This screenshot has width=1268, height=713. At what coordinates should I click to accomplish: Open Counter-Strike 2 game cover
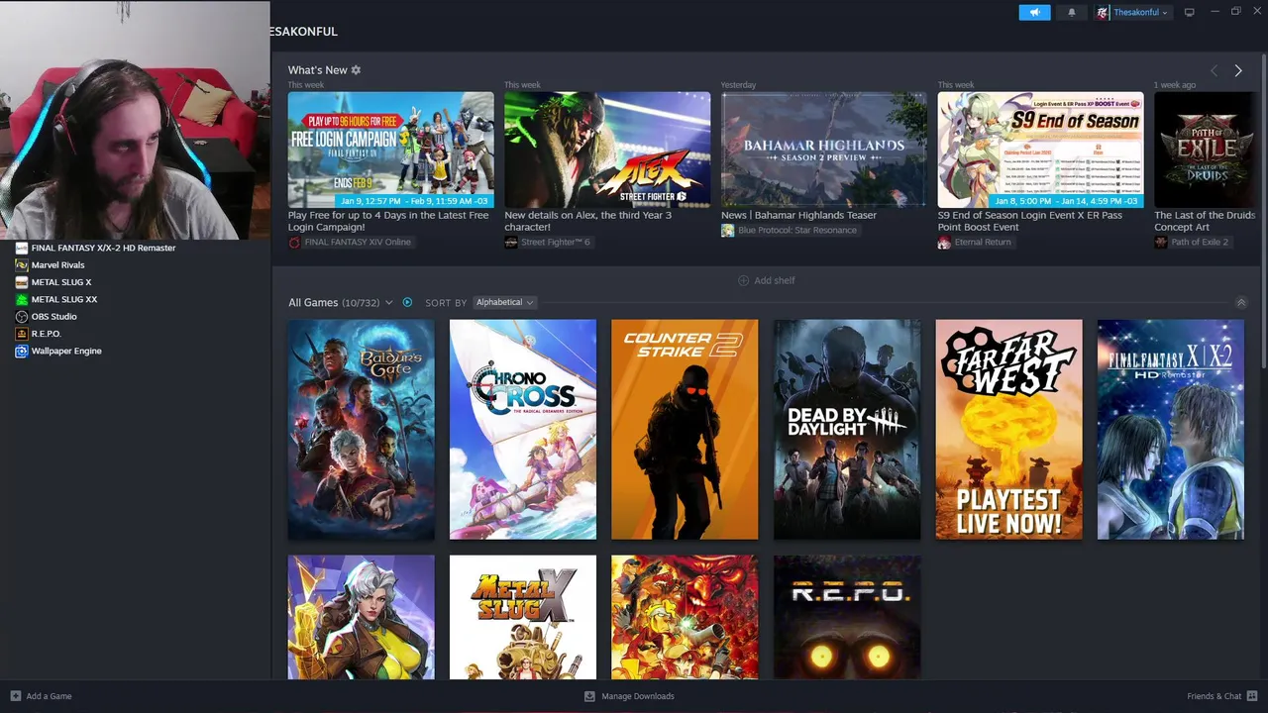[x=685, y=429]
